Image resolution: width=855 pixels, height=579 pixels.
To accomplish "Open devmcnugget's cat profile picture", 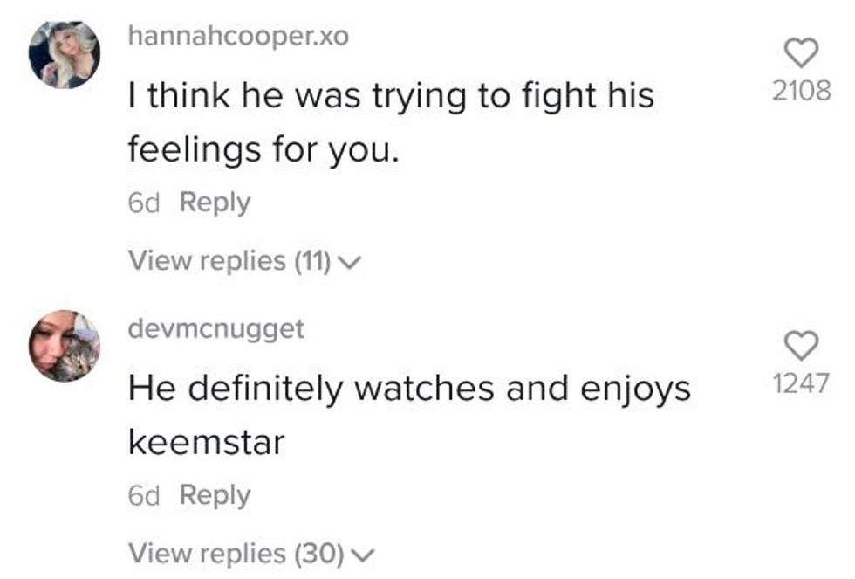I will click(x=64, y=346).
